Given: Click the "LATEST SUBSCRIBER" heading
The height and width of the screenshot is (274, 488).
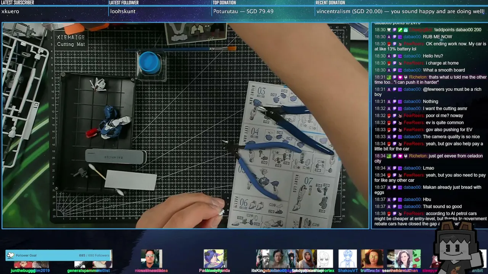Looking at the screenshot, I should coord(18,3).
